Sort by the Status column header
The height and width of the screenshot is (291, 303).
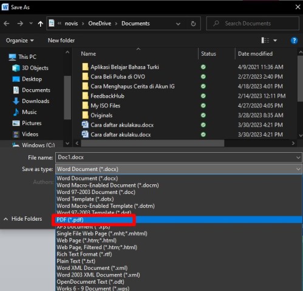point(208,54)
